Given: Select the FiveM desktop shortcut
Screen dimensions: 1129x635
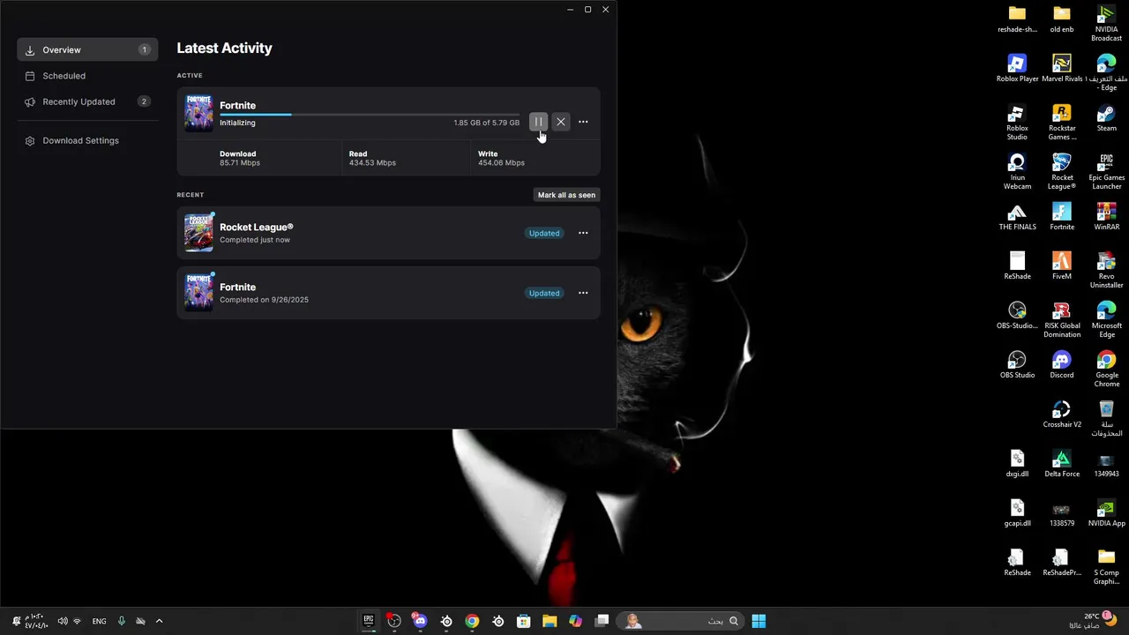Looking at the screenshot, I should click(1062, 266).
